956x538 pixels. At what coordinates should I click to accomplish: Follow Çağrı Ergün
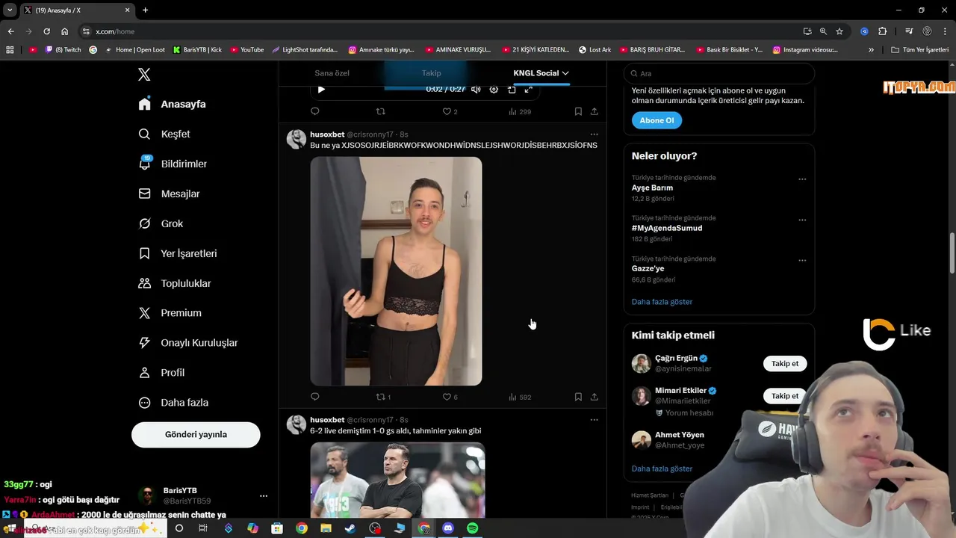(785, 364)
